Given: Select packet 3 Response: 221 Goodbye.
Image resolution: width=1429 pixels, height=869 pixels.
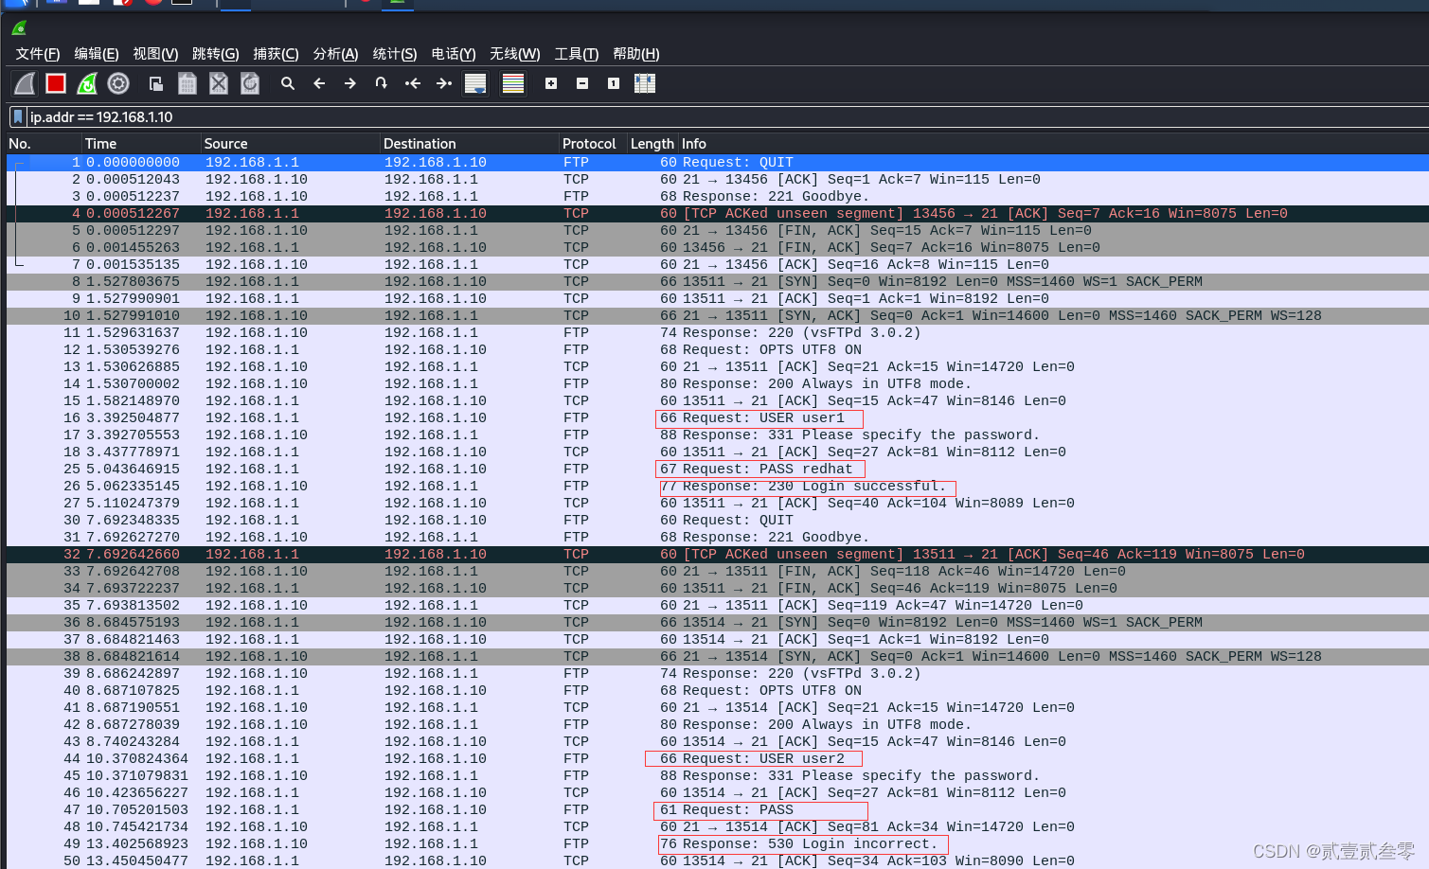Looking at the screenshot, I should (x=717, y=196).
